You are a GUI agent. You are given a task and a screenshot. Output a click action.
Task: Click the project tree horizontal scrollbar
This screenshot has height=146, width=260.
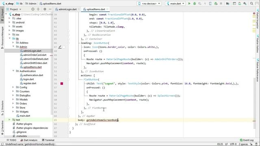[22, 137]
